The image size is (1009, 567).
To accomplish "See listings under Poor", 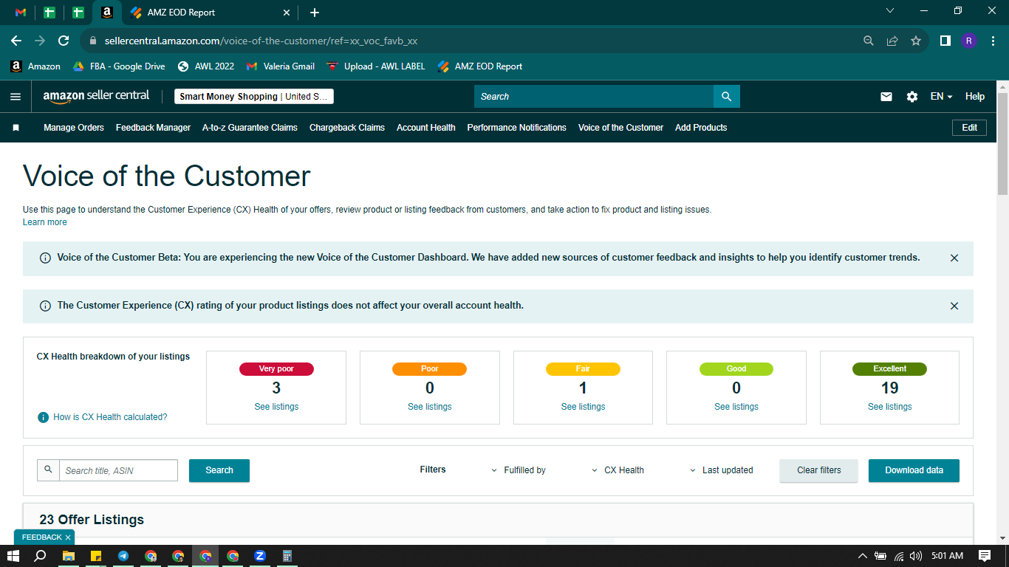I will click(430, 407).
